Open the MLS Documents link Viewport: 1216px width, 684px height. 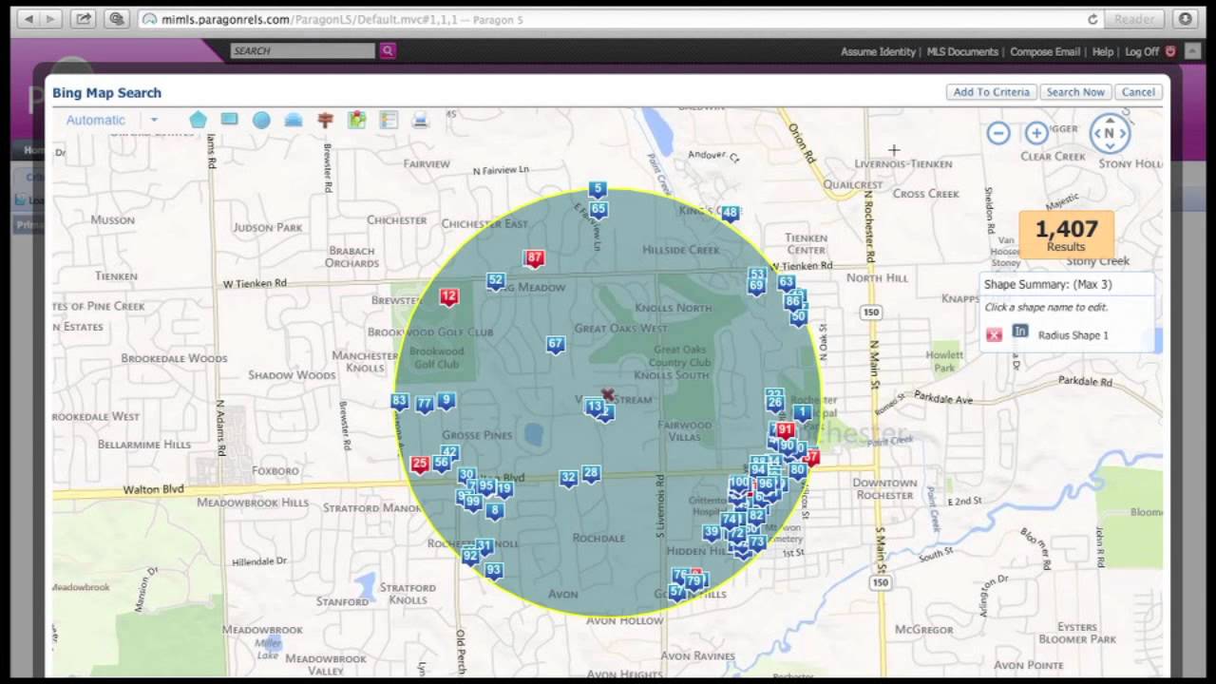tap(962, 51)
